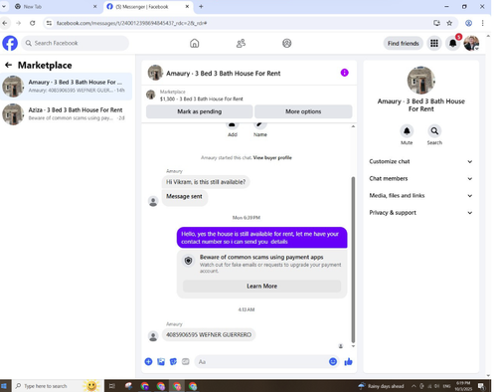Viewport: 497px width, 392px height.
Task: Click the Find friends button
Action: (404, 43)
